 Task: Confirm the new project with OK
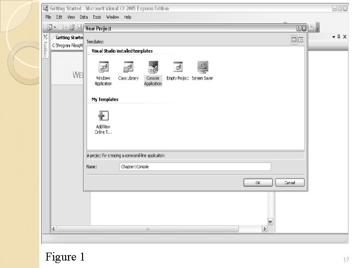pyautogui.click(x=258, y=183)
